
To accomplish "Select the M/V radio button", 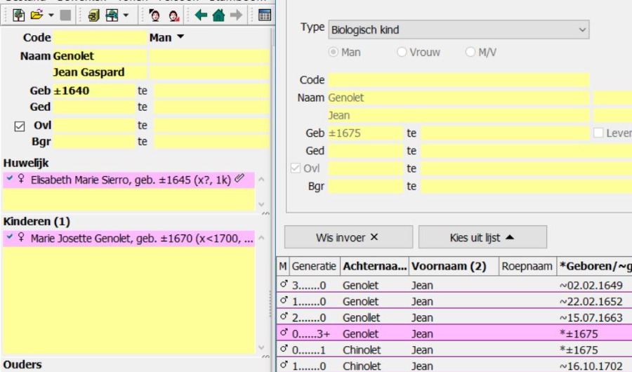I will (x=470, y=53).
